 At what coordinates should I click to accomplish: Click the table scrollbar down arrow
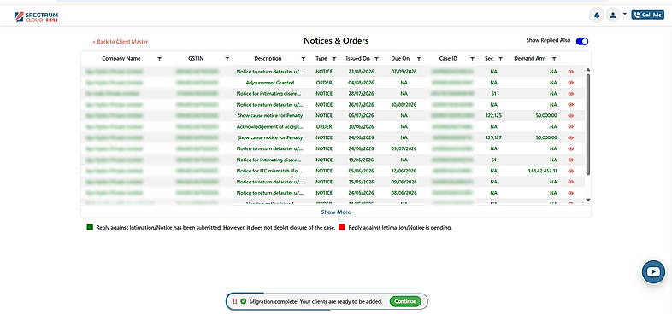[x=588, y=200]
